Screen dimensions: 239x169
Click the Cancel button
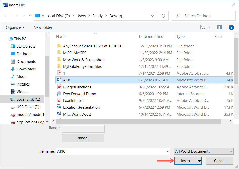coord(220,161)
